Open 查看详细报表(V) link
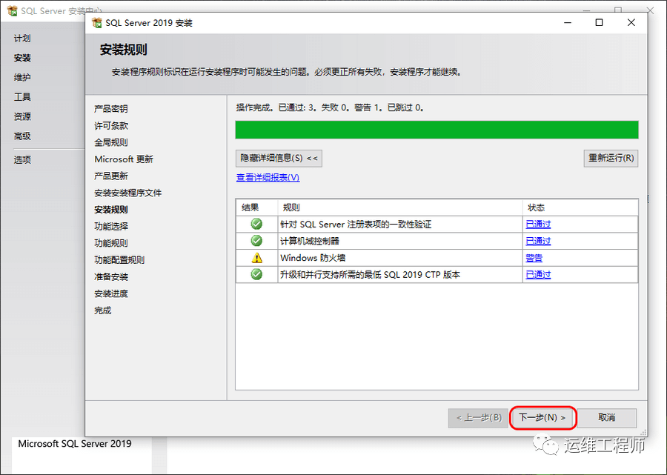 click(x=268, y=178)
